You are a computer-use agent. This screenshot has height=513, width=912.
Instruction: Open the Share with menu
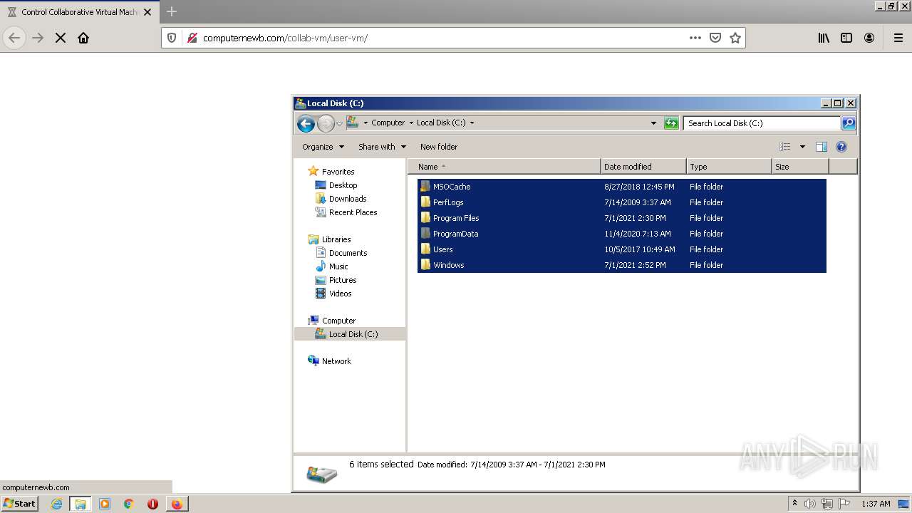(382, 147)
